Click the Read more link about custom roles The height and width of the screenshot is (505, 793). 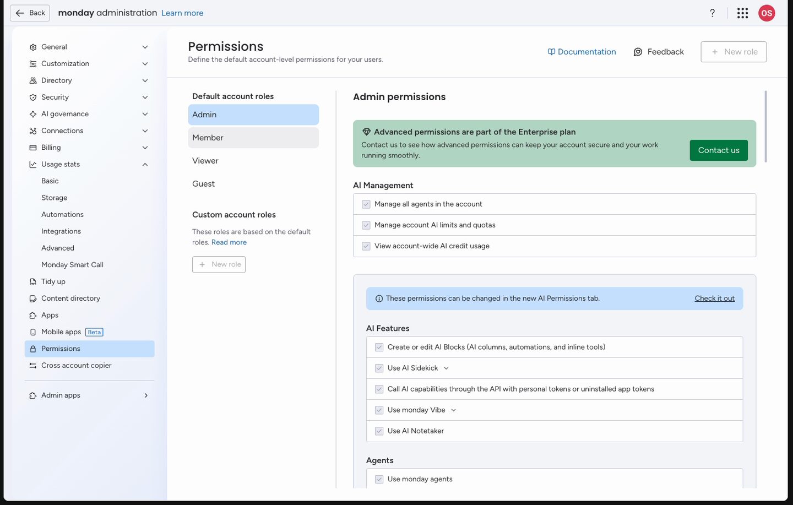point(229,242)
